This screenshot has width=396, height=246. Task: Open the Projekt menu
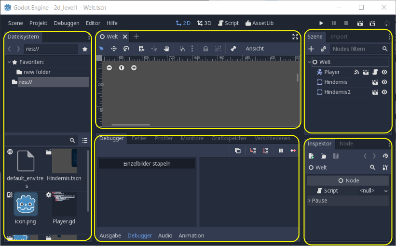pyautogui.click(x=39, y=23)
